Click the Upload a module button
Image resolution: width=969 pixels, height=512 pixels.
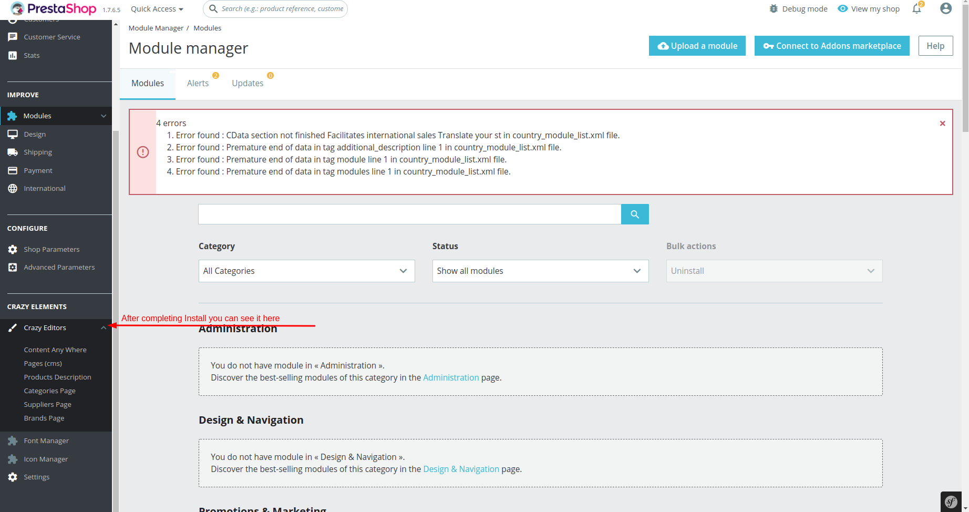click(x=697, y=46)
